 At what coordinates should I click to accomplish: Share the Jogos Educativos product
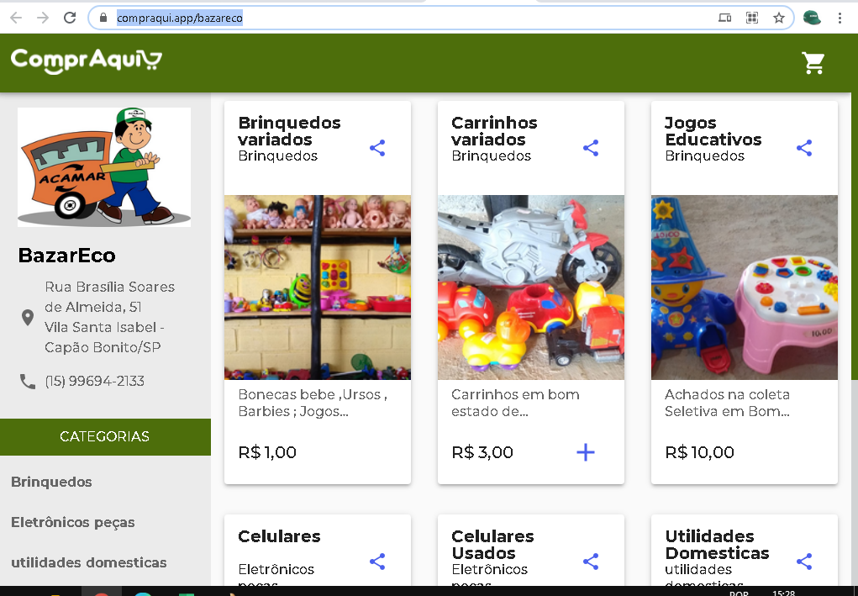804,148
